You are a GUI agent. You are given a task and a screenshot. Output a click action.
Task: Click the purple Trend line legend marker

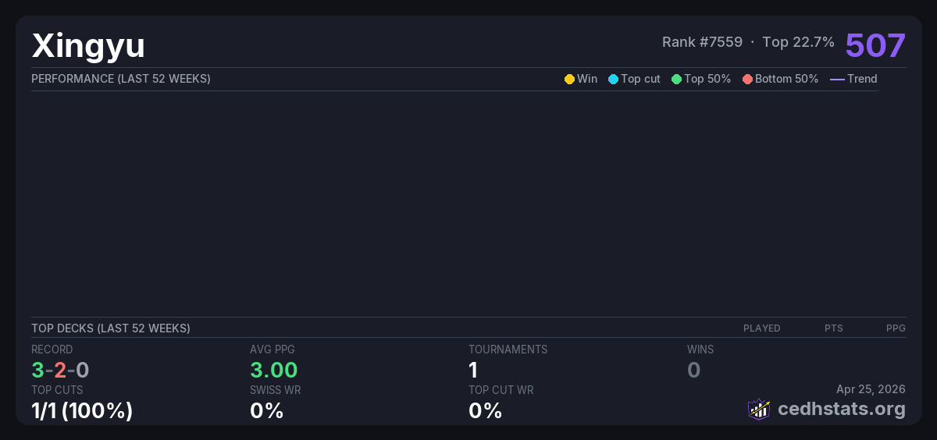coord(836,79)
